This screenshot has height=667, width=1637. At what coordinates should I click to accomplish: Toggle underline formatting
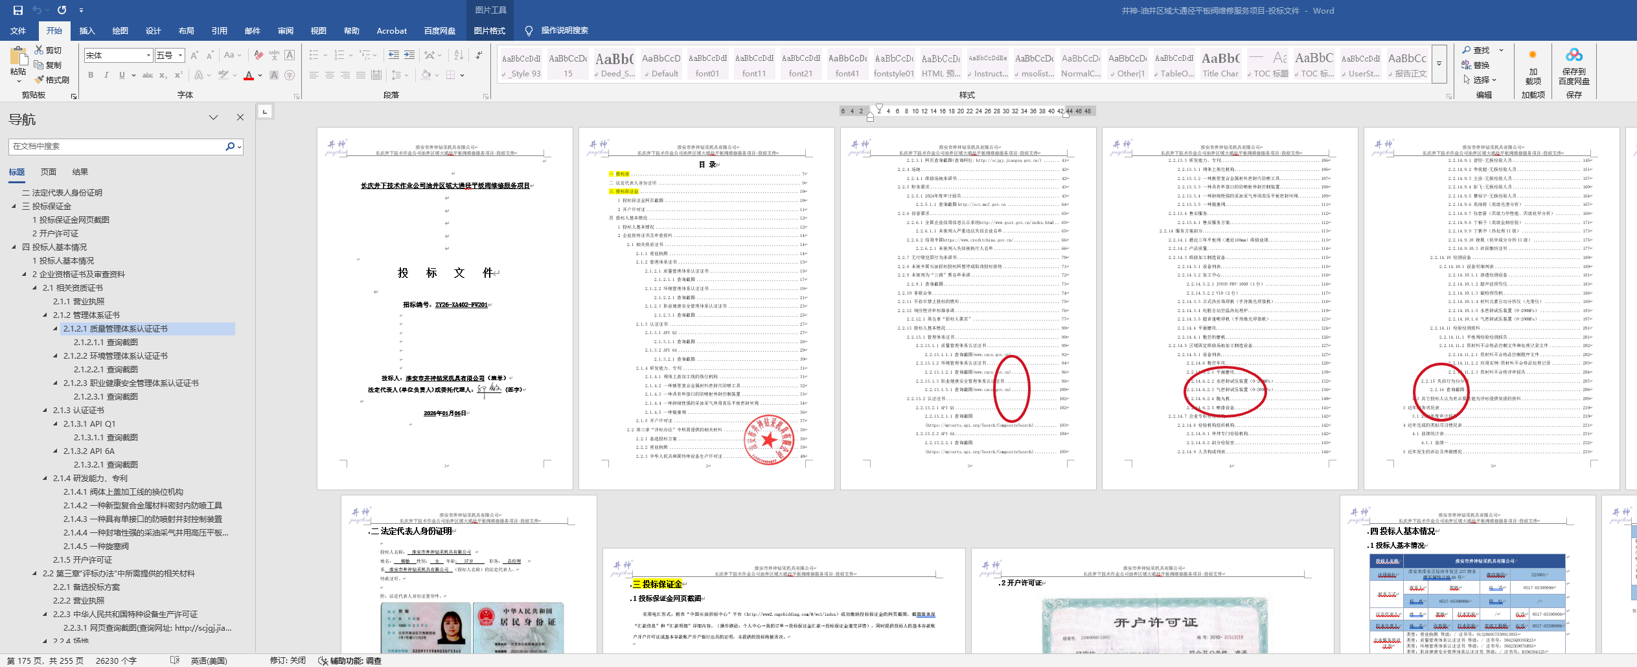(122, 75)
